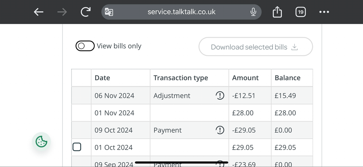Click the service.talktalk.co.uk address field
The image size is (363, 167).
[181, 12]
